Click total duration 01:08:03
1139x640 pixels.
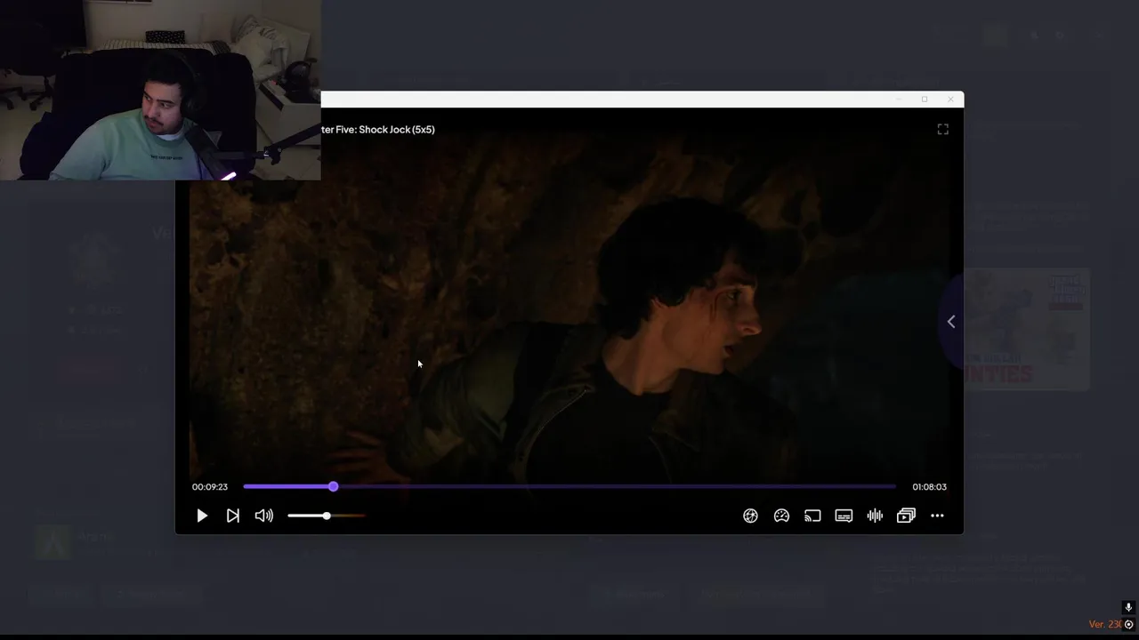click(x=929, y=487)
